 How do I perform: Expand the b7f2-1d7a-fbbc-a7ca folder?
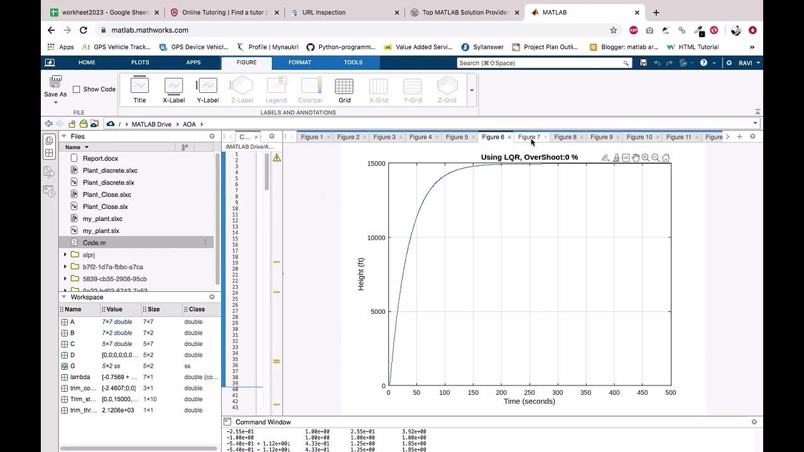[65, 267]
